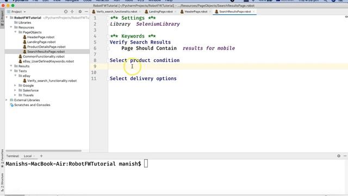Click 'Select product condition' keyword text
This screenshot has width=348, height=196.
point(145,60)
